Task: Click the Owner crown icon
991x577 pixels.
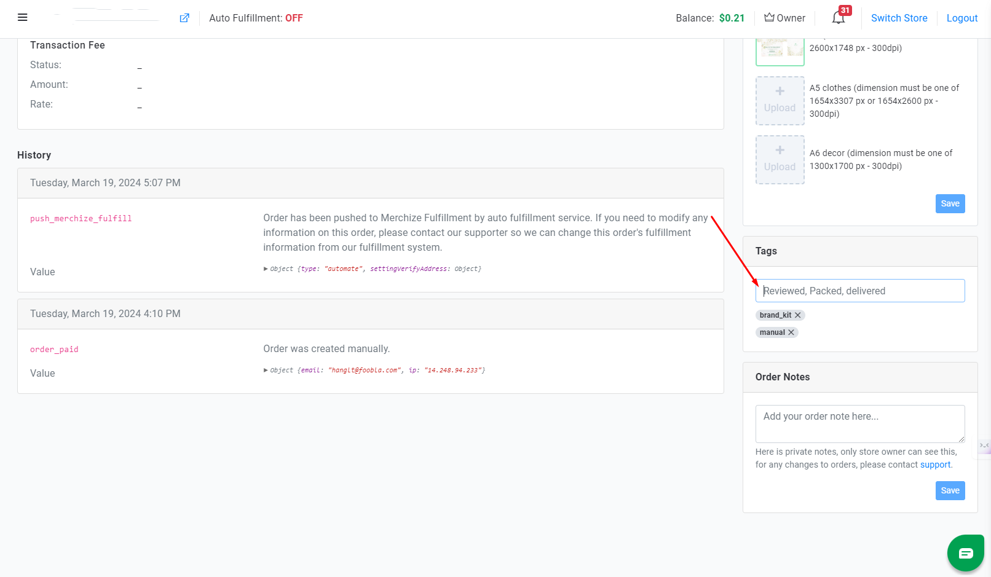Action: click(768, 17)
